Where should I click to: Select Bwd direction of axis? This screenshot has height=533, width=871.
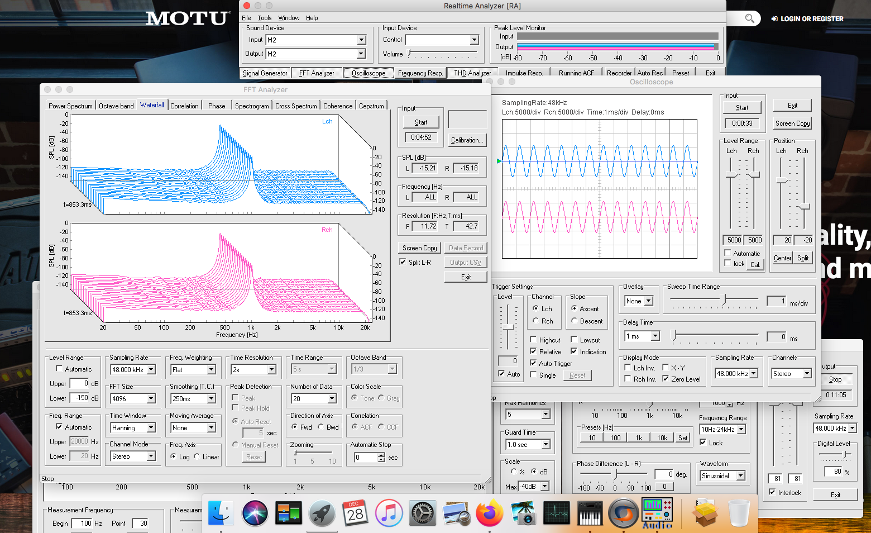(x=321, y=427)
